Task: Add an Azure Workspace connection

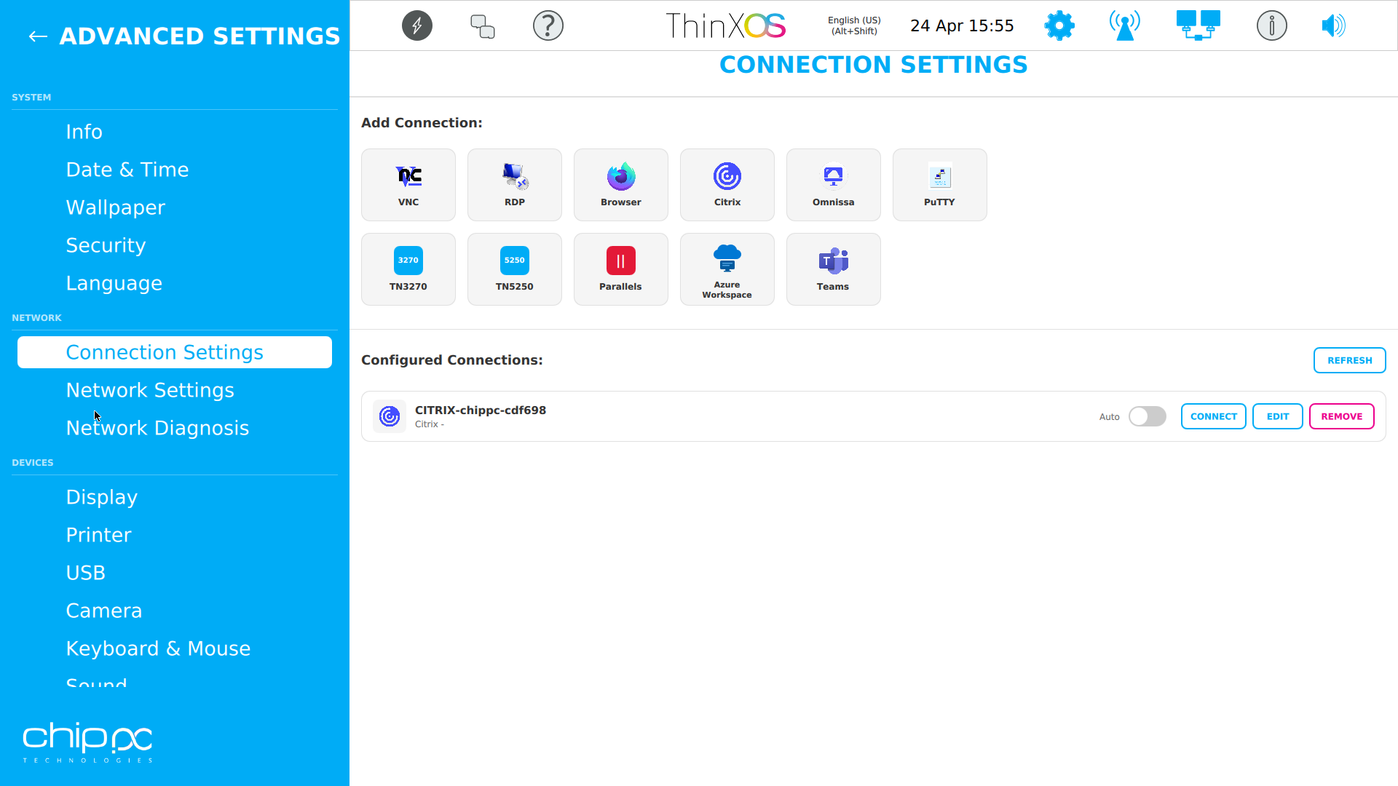Action: click(727, 269)
